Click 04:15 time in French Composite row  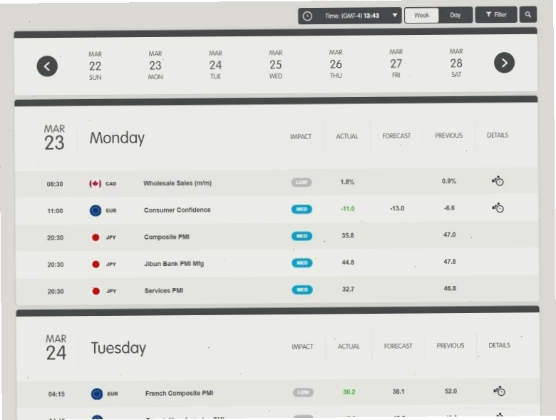click(x=56, y=394)
